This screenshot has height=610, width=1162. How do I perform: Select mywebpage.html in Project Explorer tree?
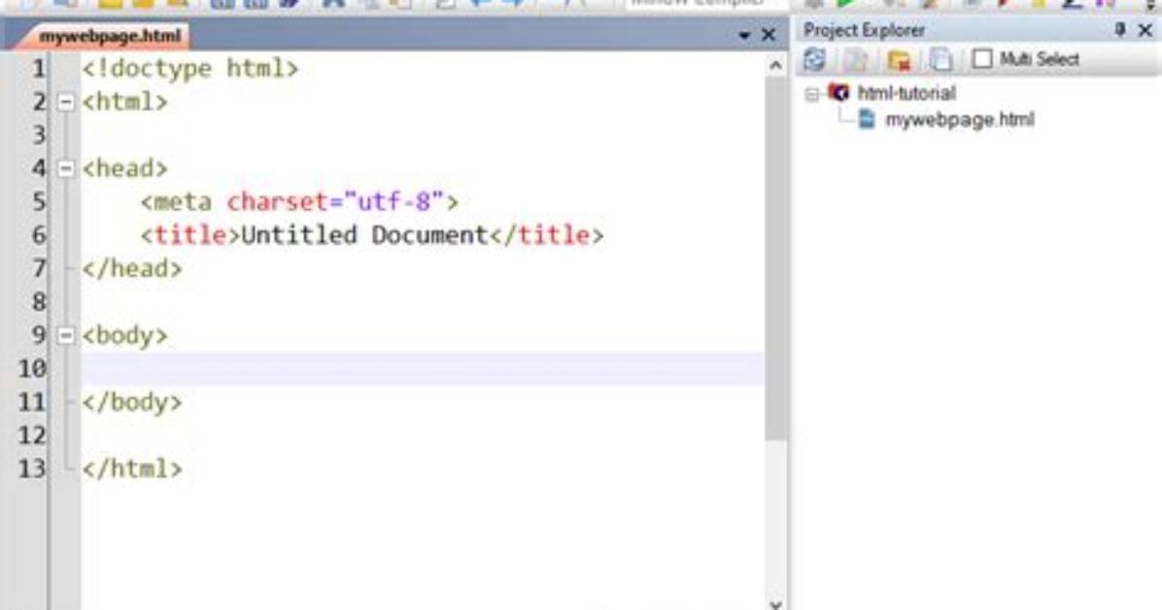(x=960, y=119)
